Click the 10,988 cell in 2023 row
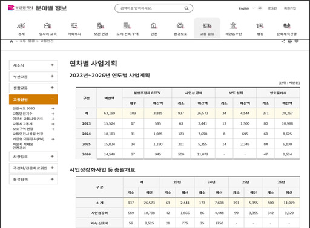310x228 pixels. pos(287,123)
